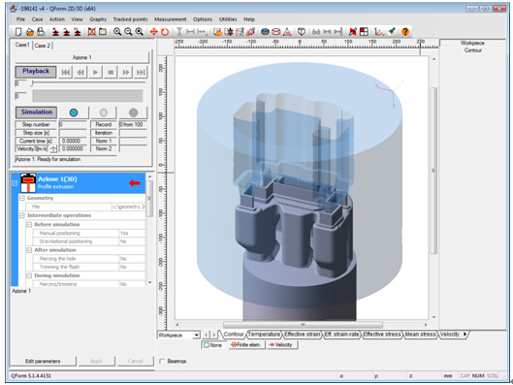Click the play button in playback controls
The height and width of the screenshot is (385, 513).
click(x=96, y=72)
